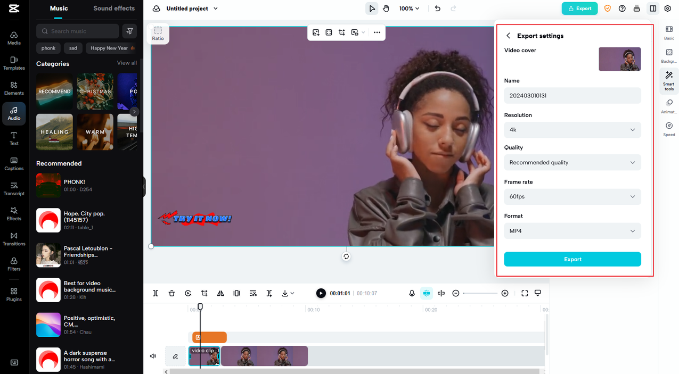This screenshot has width=679, height=374.
Task: Click the microphone record voiceover icon
Action: point(412,293)
